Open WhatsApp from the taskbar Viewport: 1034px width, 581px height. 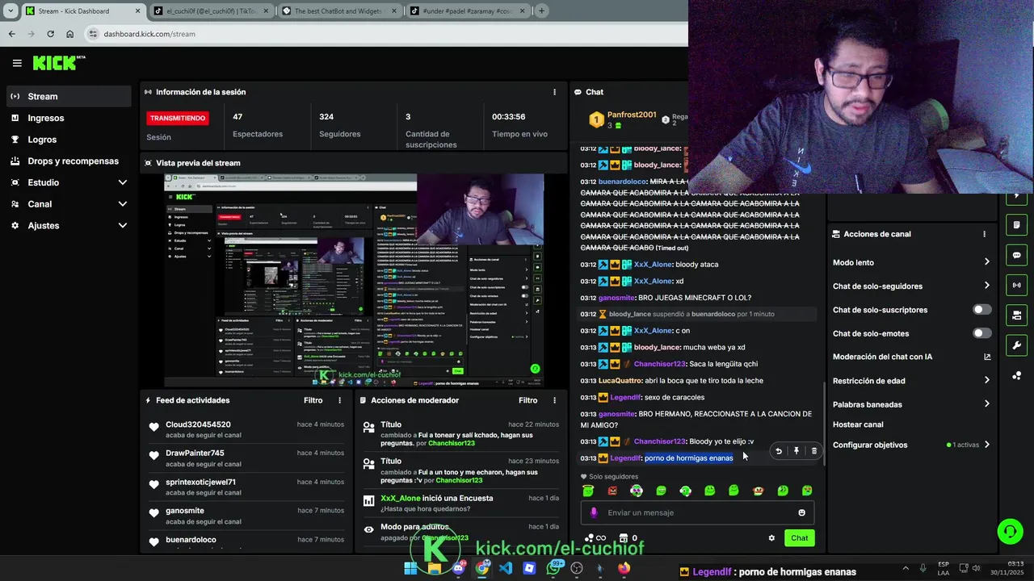[x=553, y=568]
